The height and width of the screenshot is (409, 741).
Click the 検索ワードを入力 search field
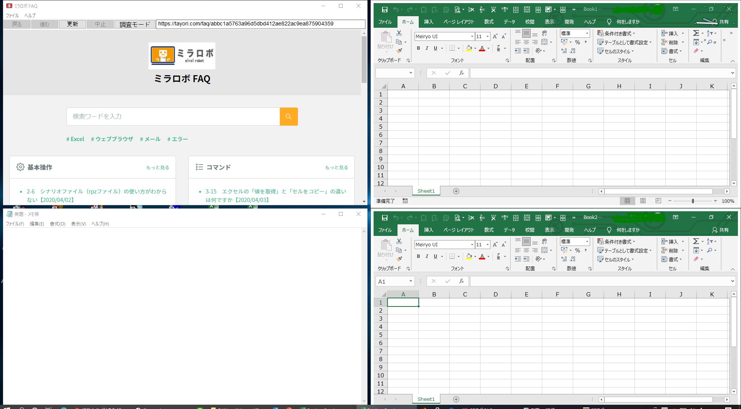[x=173, y=116]
